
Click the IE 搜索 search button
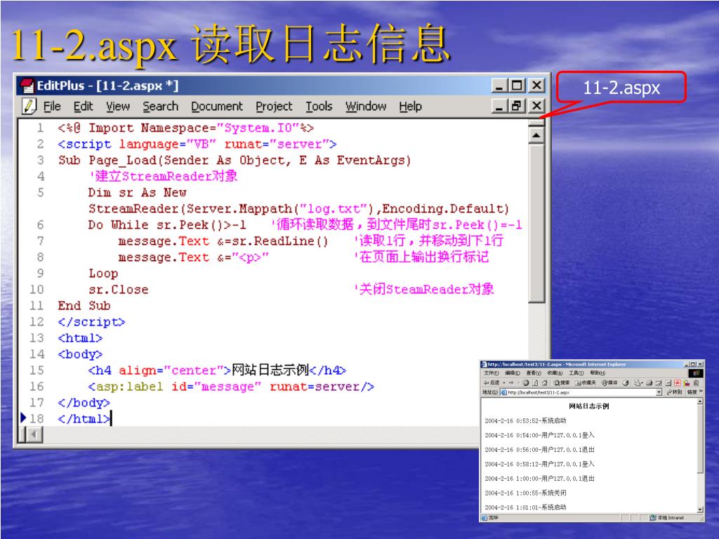pos(562,382)
